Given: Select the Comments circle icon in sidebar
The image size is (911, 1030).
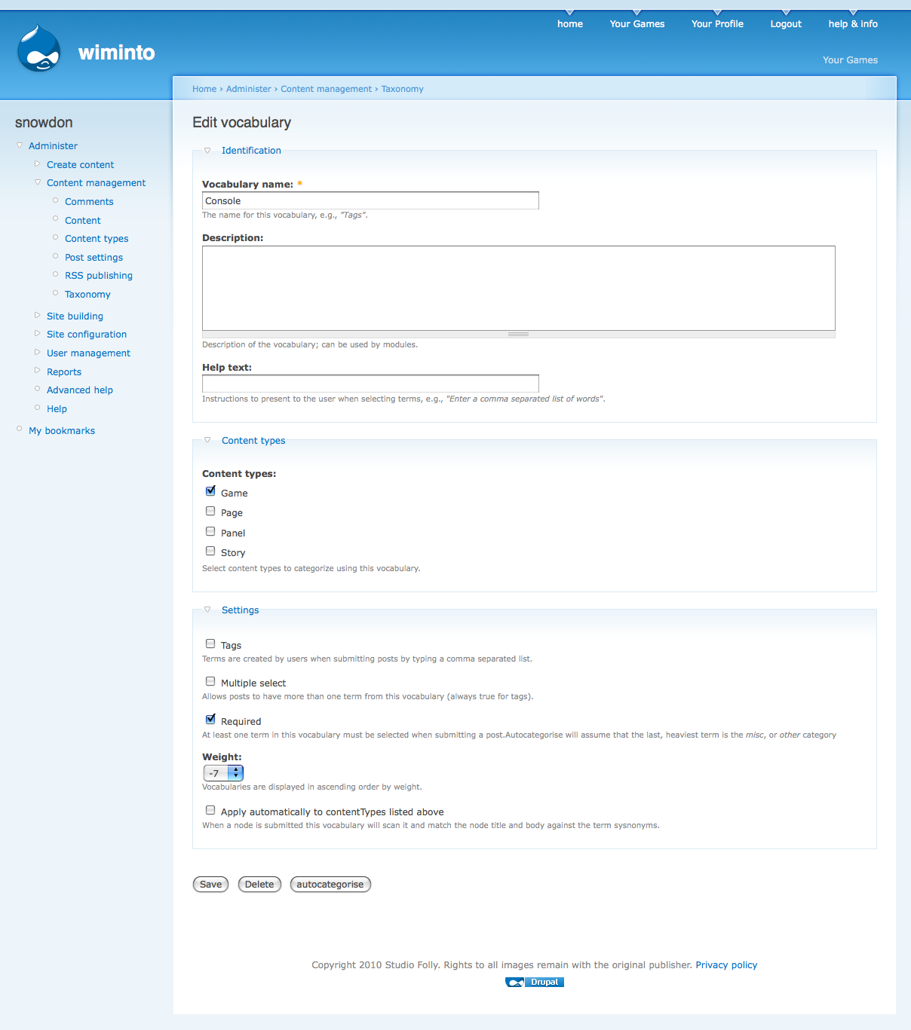Looking at the screenshot, I should click(x=55, y=200).
